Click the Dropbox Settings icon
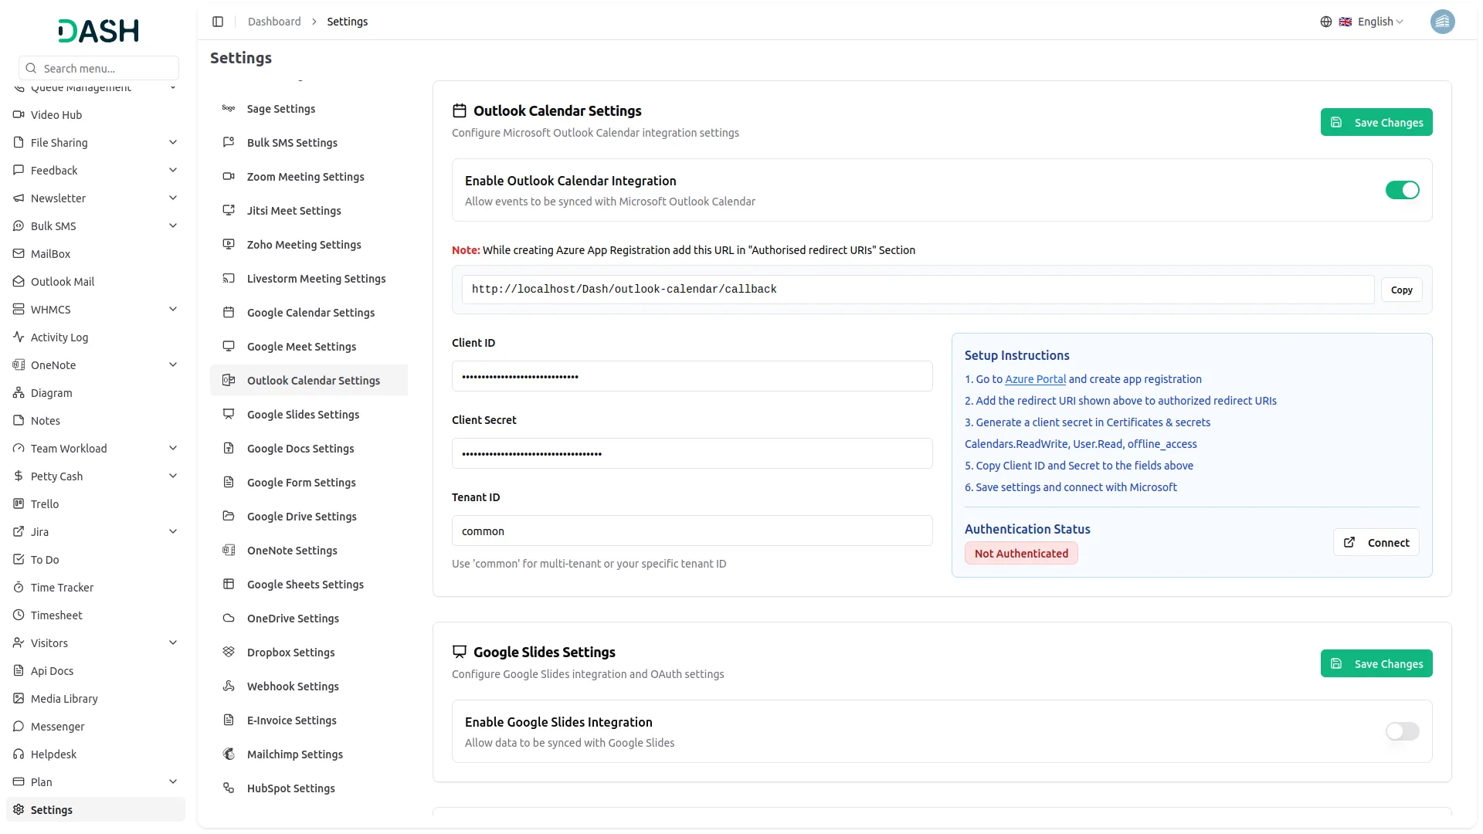 [229, 653]
